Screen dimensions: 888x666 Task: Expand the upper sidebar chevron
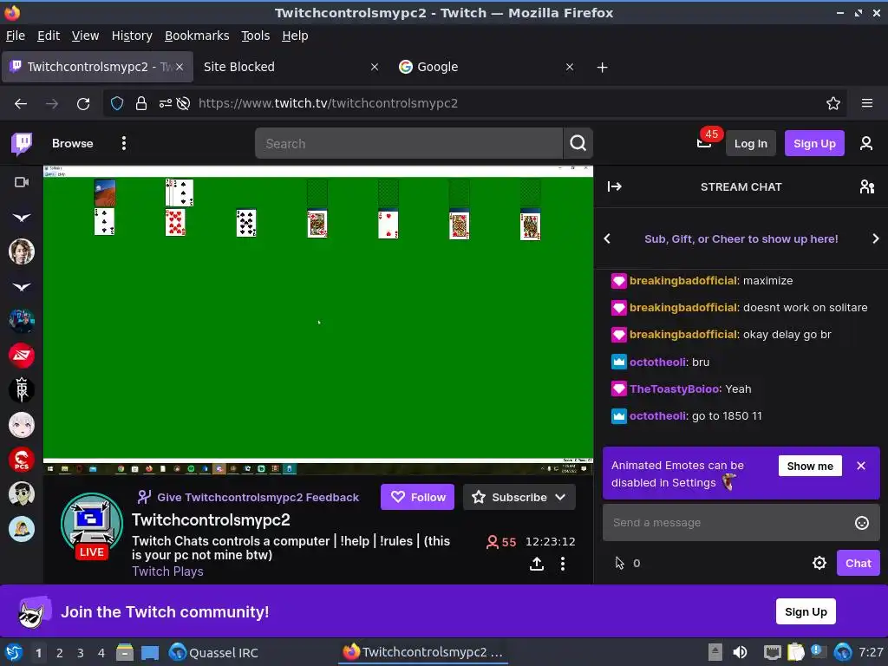(22, 218)
